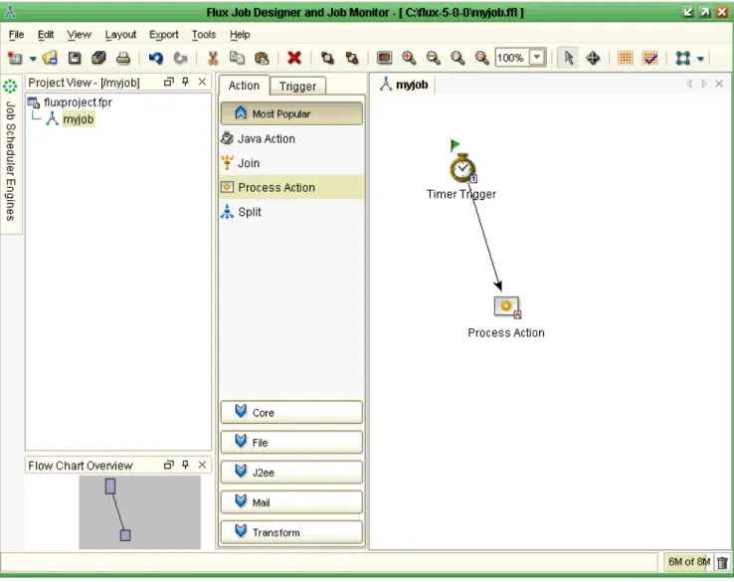Screen dimensions: 734x582
Task: Expand the Mail category
Action: 291,502
